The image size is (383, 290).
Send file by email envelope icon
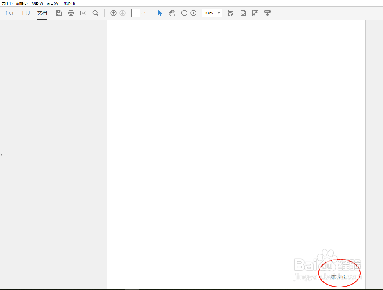83,13
